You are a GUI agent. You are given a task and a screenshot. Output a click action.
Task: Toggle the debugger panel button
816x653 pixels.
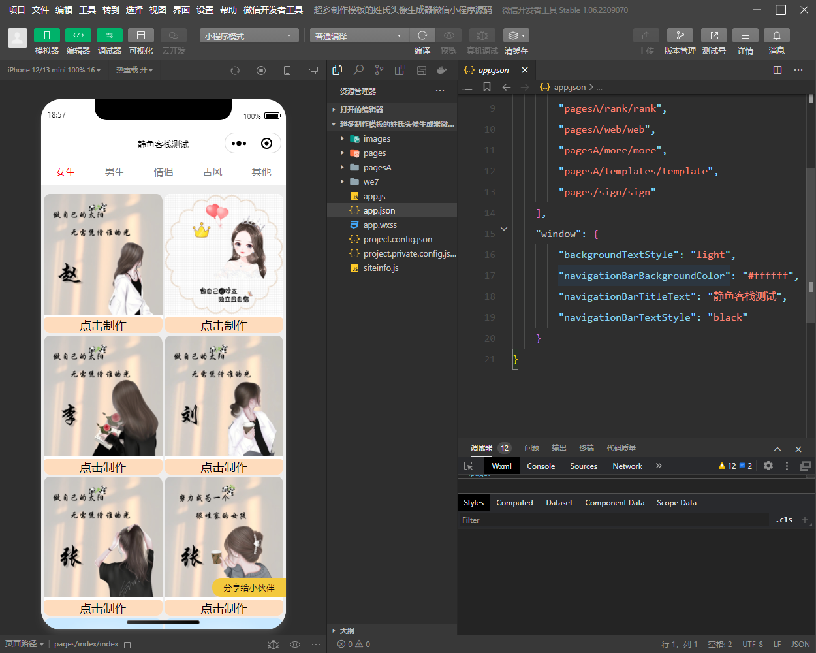point(109,35)
